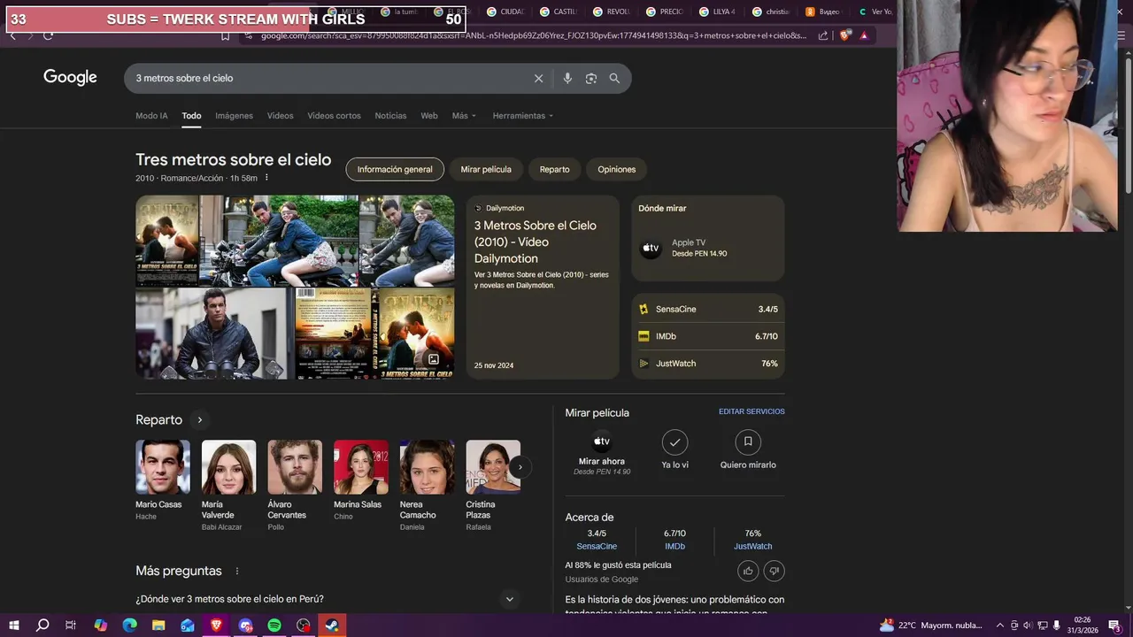Click the bookmark icon in the address bar
The image size is (1133, 637).
pos(225,35)
